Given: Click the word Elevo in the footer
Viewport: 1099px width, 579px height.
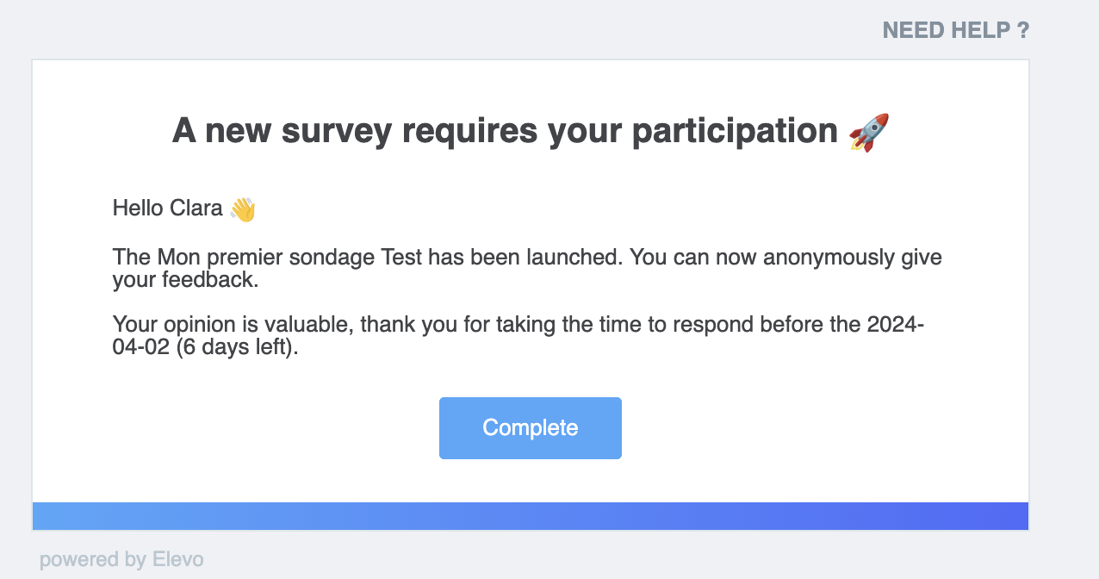Looking at the screenshot, I should tap(177, 559).
